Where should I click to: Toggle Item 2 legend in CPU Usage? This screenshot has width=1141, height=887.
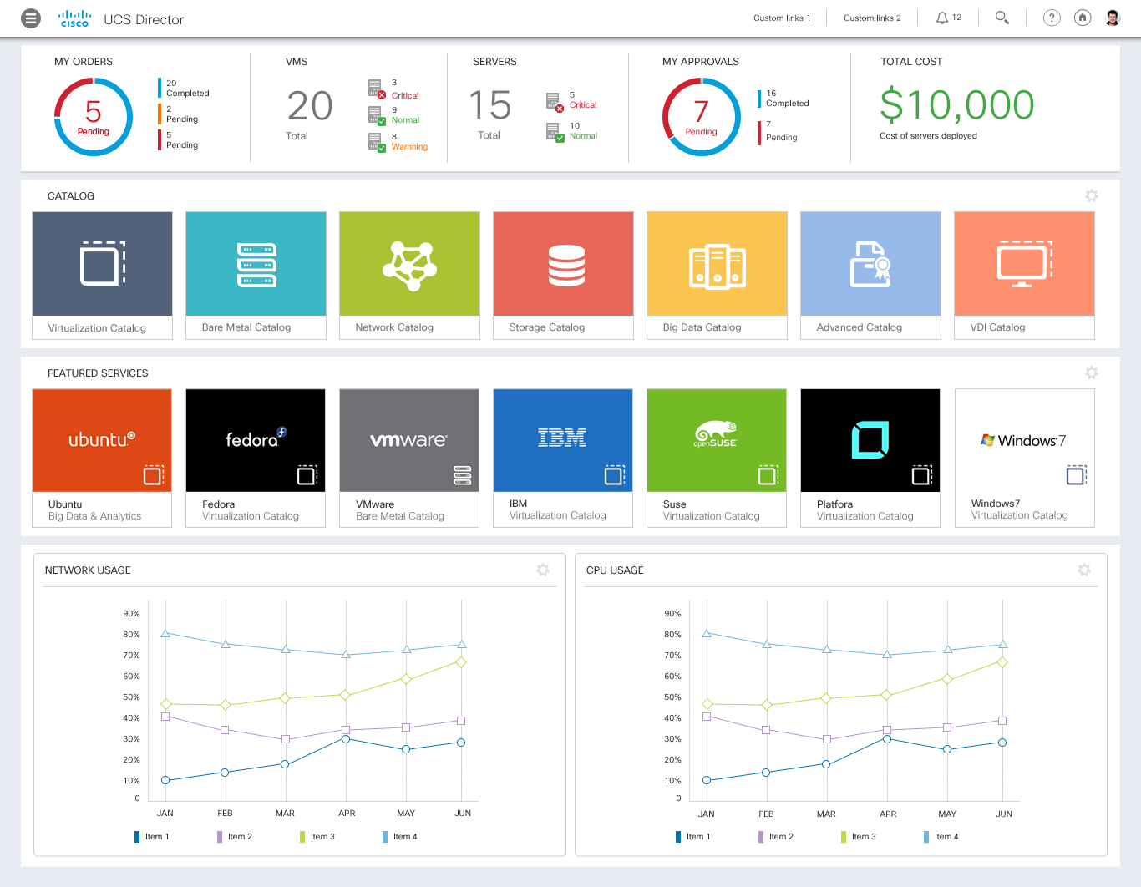coord(776,836)
